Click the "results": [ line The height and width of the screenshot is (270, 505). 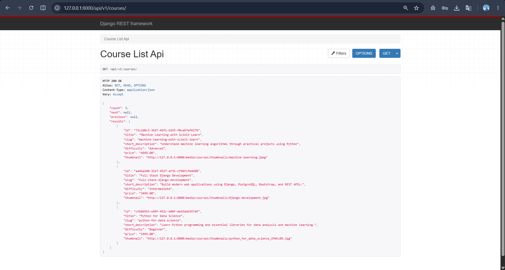(120, 121)
